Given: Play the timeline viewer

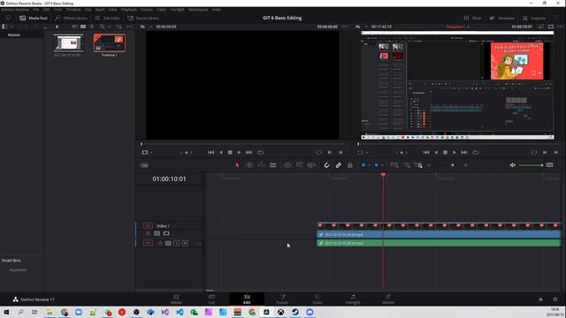Looking at the screenshot, I should tap(454, 153).
